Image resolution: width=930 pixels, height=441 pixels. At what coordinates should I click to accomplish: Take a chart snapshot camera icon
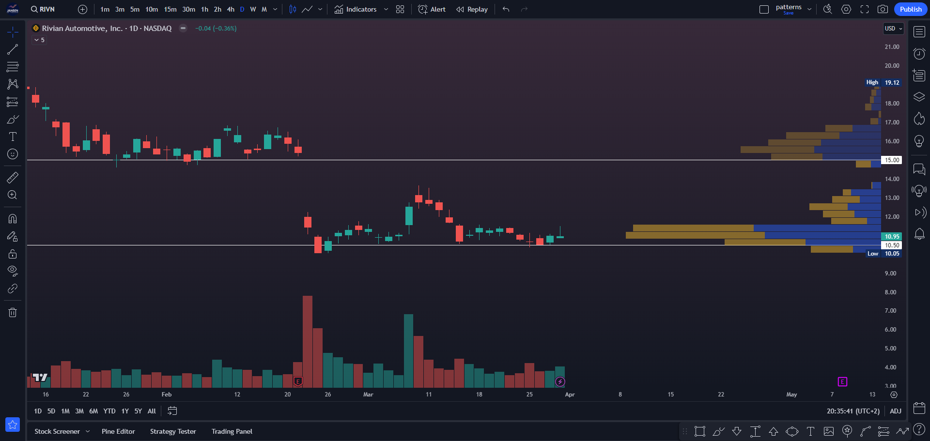(x=883, y=9)
